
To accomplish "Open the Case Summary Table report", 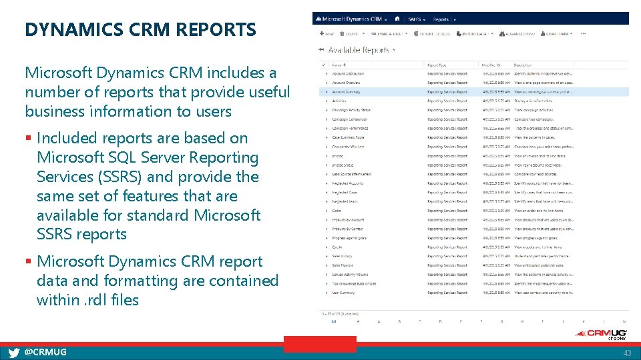I will pos(348,137).
